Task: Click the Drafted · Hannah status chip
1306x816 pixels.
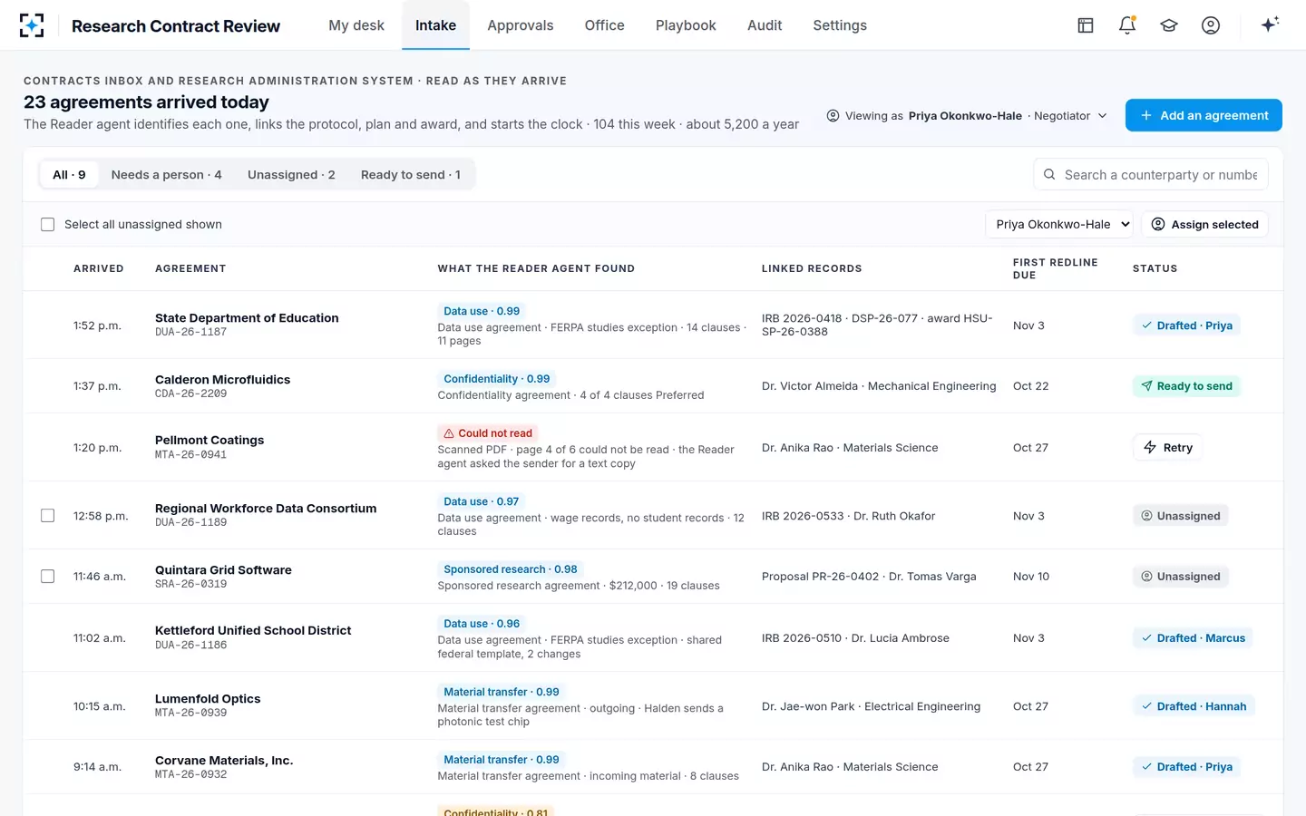Action: tap(1194, 706)
